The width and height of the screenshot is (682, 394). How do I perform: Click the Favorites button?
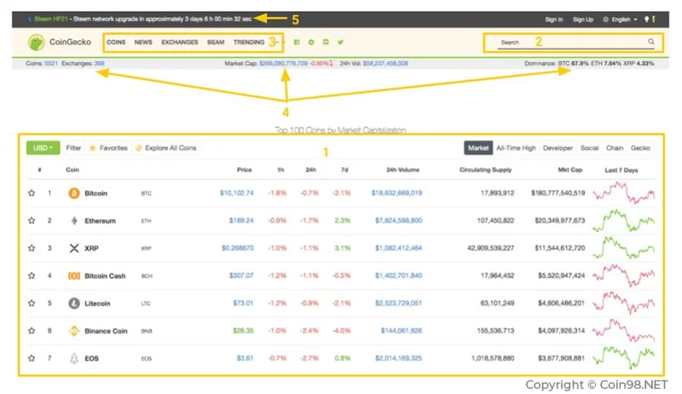click(108, 148)
